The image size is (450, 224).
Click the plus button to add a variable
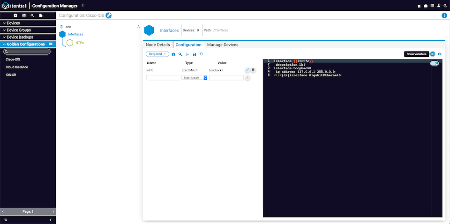tap(247, 78)
